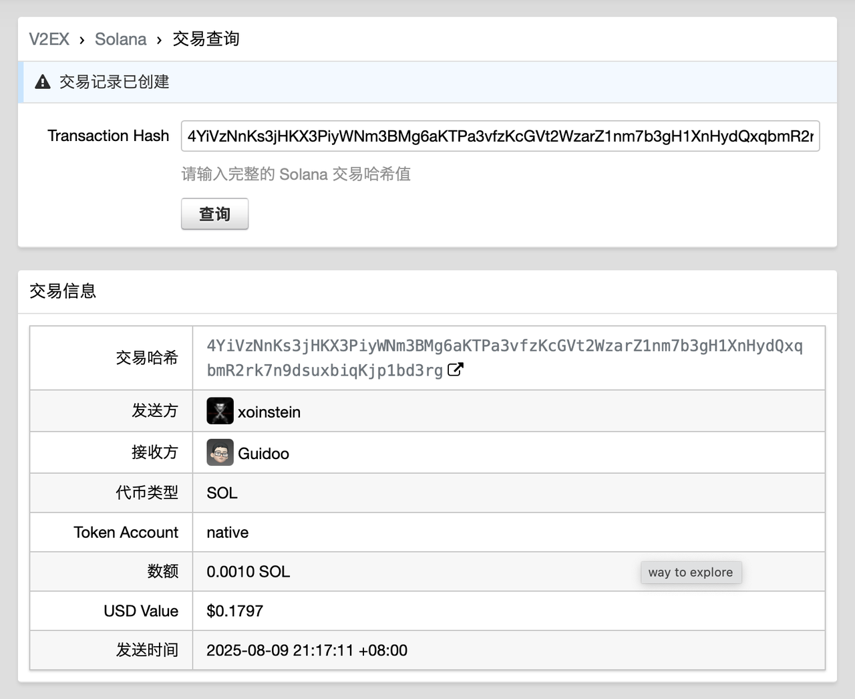The height and width of the screenshot is (699, 855).
Task: Click the $0.1797 USD value
Action: (x=234, y=611)
